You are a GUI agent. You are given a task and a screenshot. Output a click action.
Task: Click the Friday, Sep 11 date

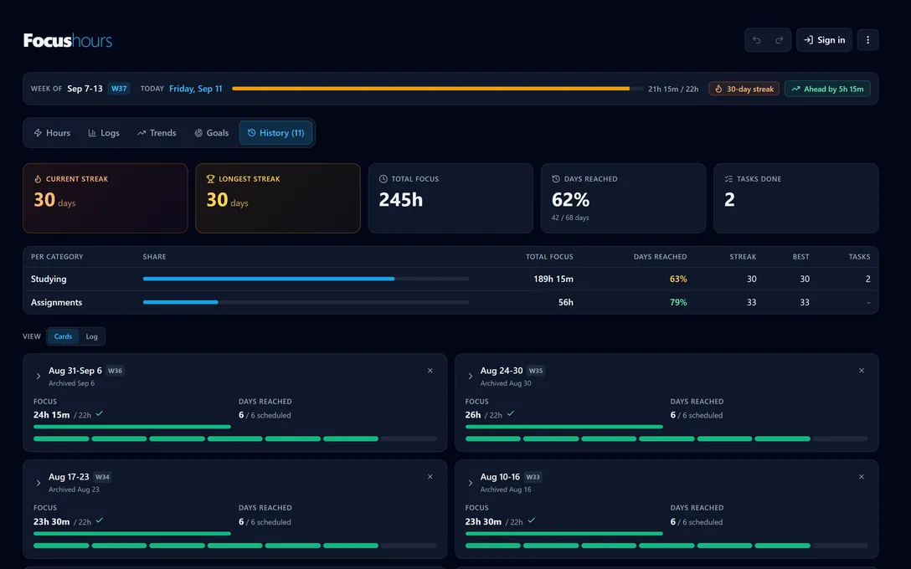point(195,88)
